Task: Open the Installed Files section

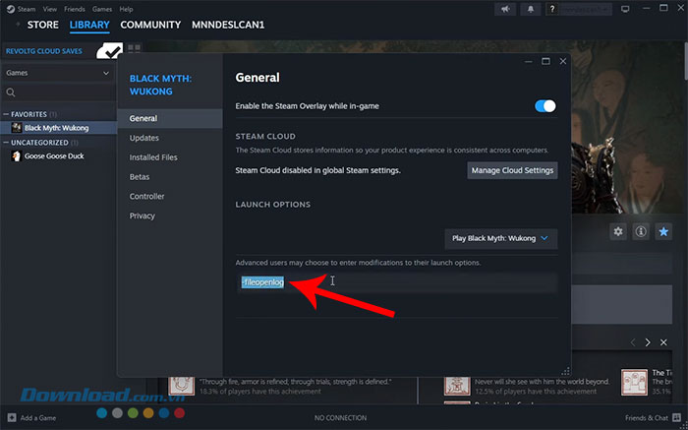Action: click(153, 157)
